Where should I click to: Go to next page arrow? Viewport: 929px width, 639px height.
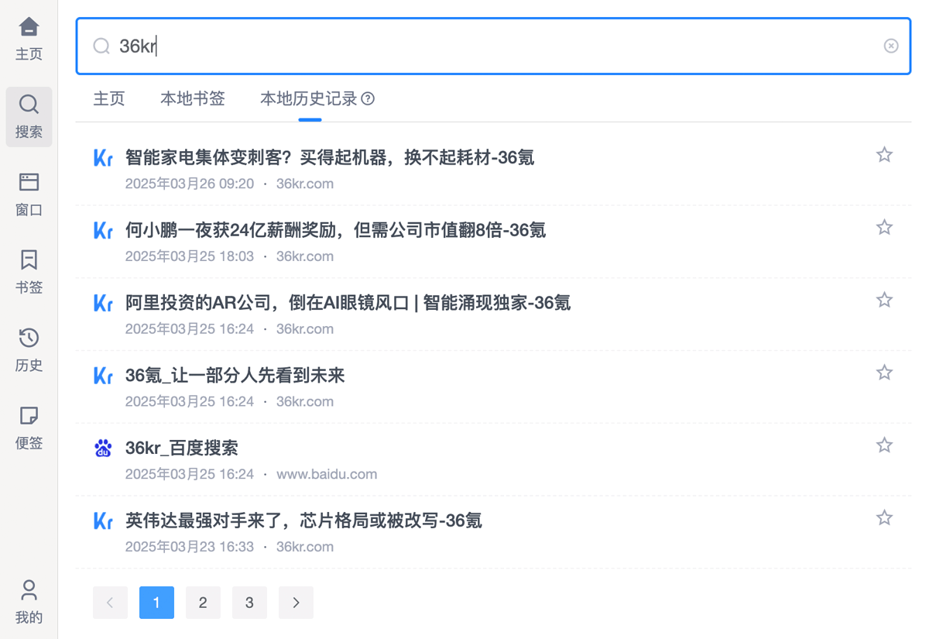pos(296,603)
